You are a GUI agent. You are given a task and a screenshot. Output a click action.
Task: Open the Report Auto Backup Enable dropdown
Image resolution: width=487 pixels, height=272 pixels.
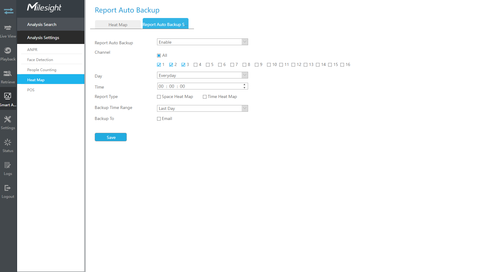(x=202, y=42)
